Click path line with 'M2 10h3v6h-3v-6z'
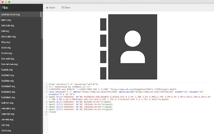This screenshot has width=214, height=134. click(x=81, y=104)
